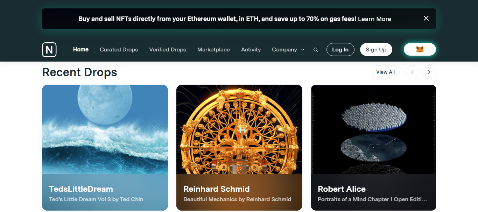Open search via magnifying glass icon
Image resolution: width=478 pixels, height=212 pixels.
click(316, 50)
